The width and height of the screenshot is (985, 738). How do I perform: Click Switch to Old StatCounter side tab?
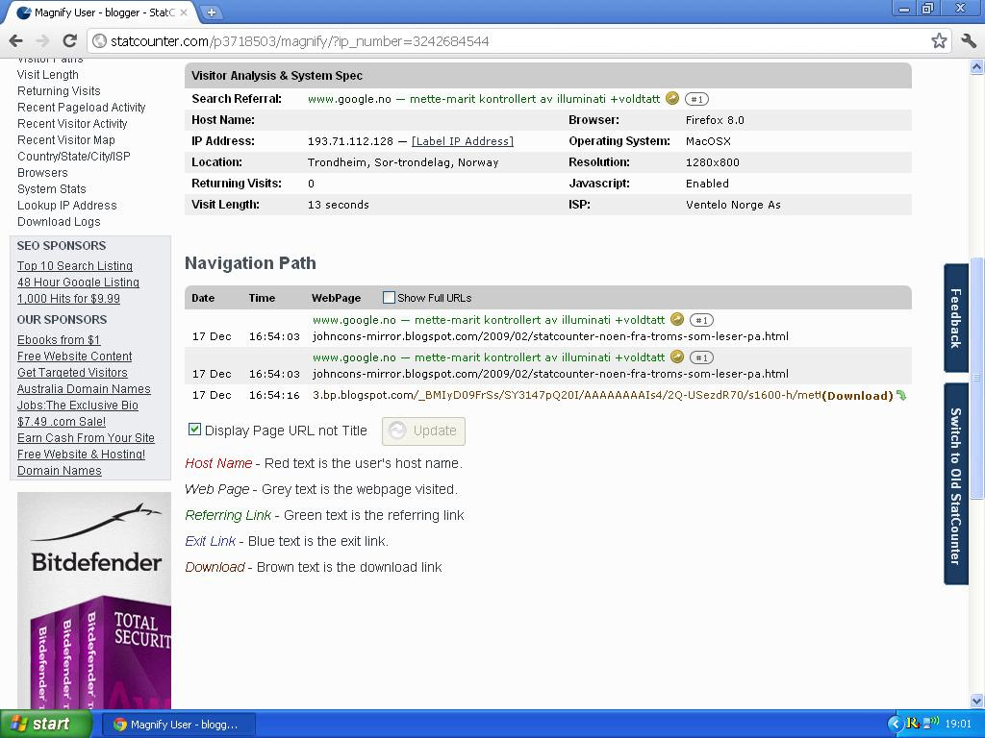956,485
